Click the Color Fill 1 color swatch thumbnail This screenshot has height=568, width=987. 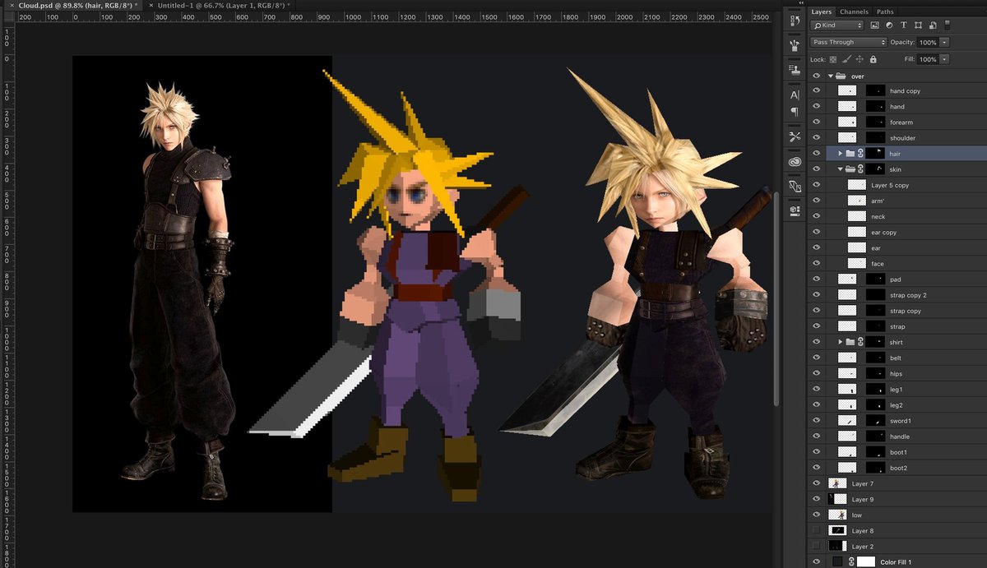(x=837, y=562)
